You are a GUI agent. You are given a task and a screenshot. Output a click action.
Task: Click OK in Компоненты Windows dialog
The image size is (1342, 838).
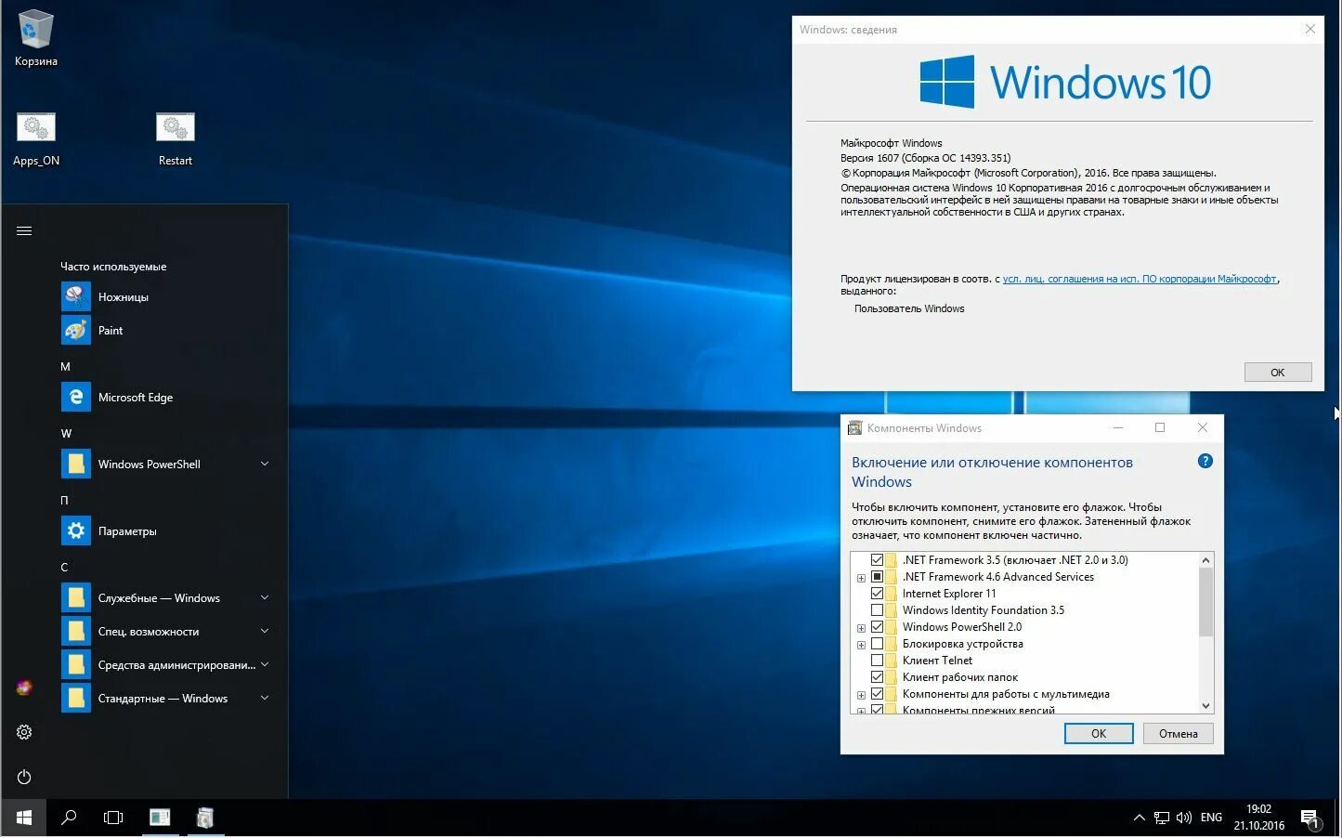point(1099,733)
